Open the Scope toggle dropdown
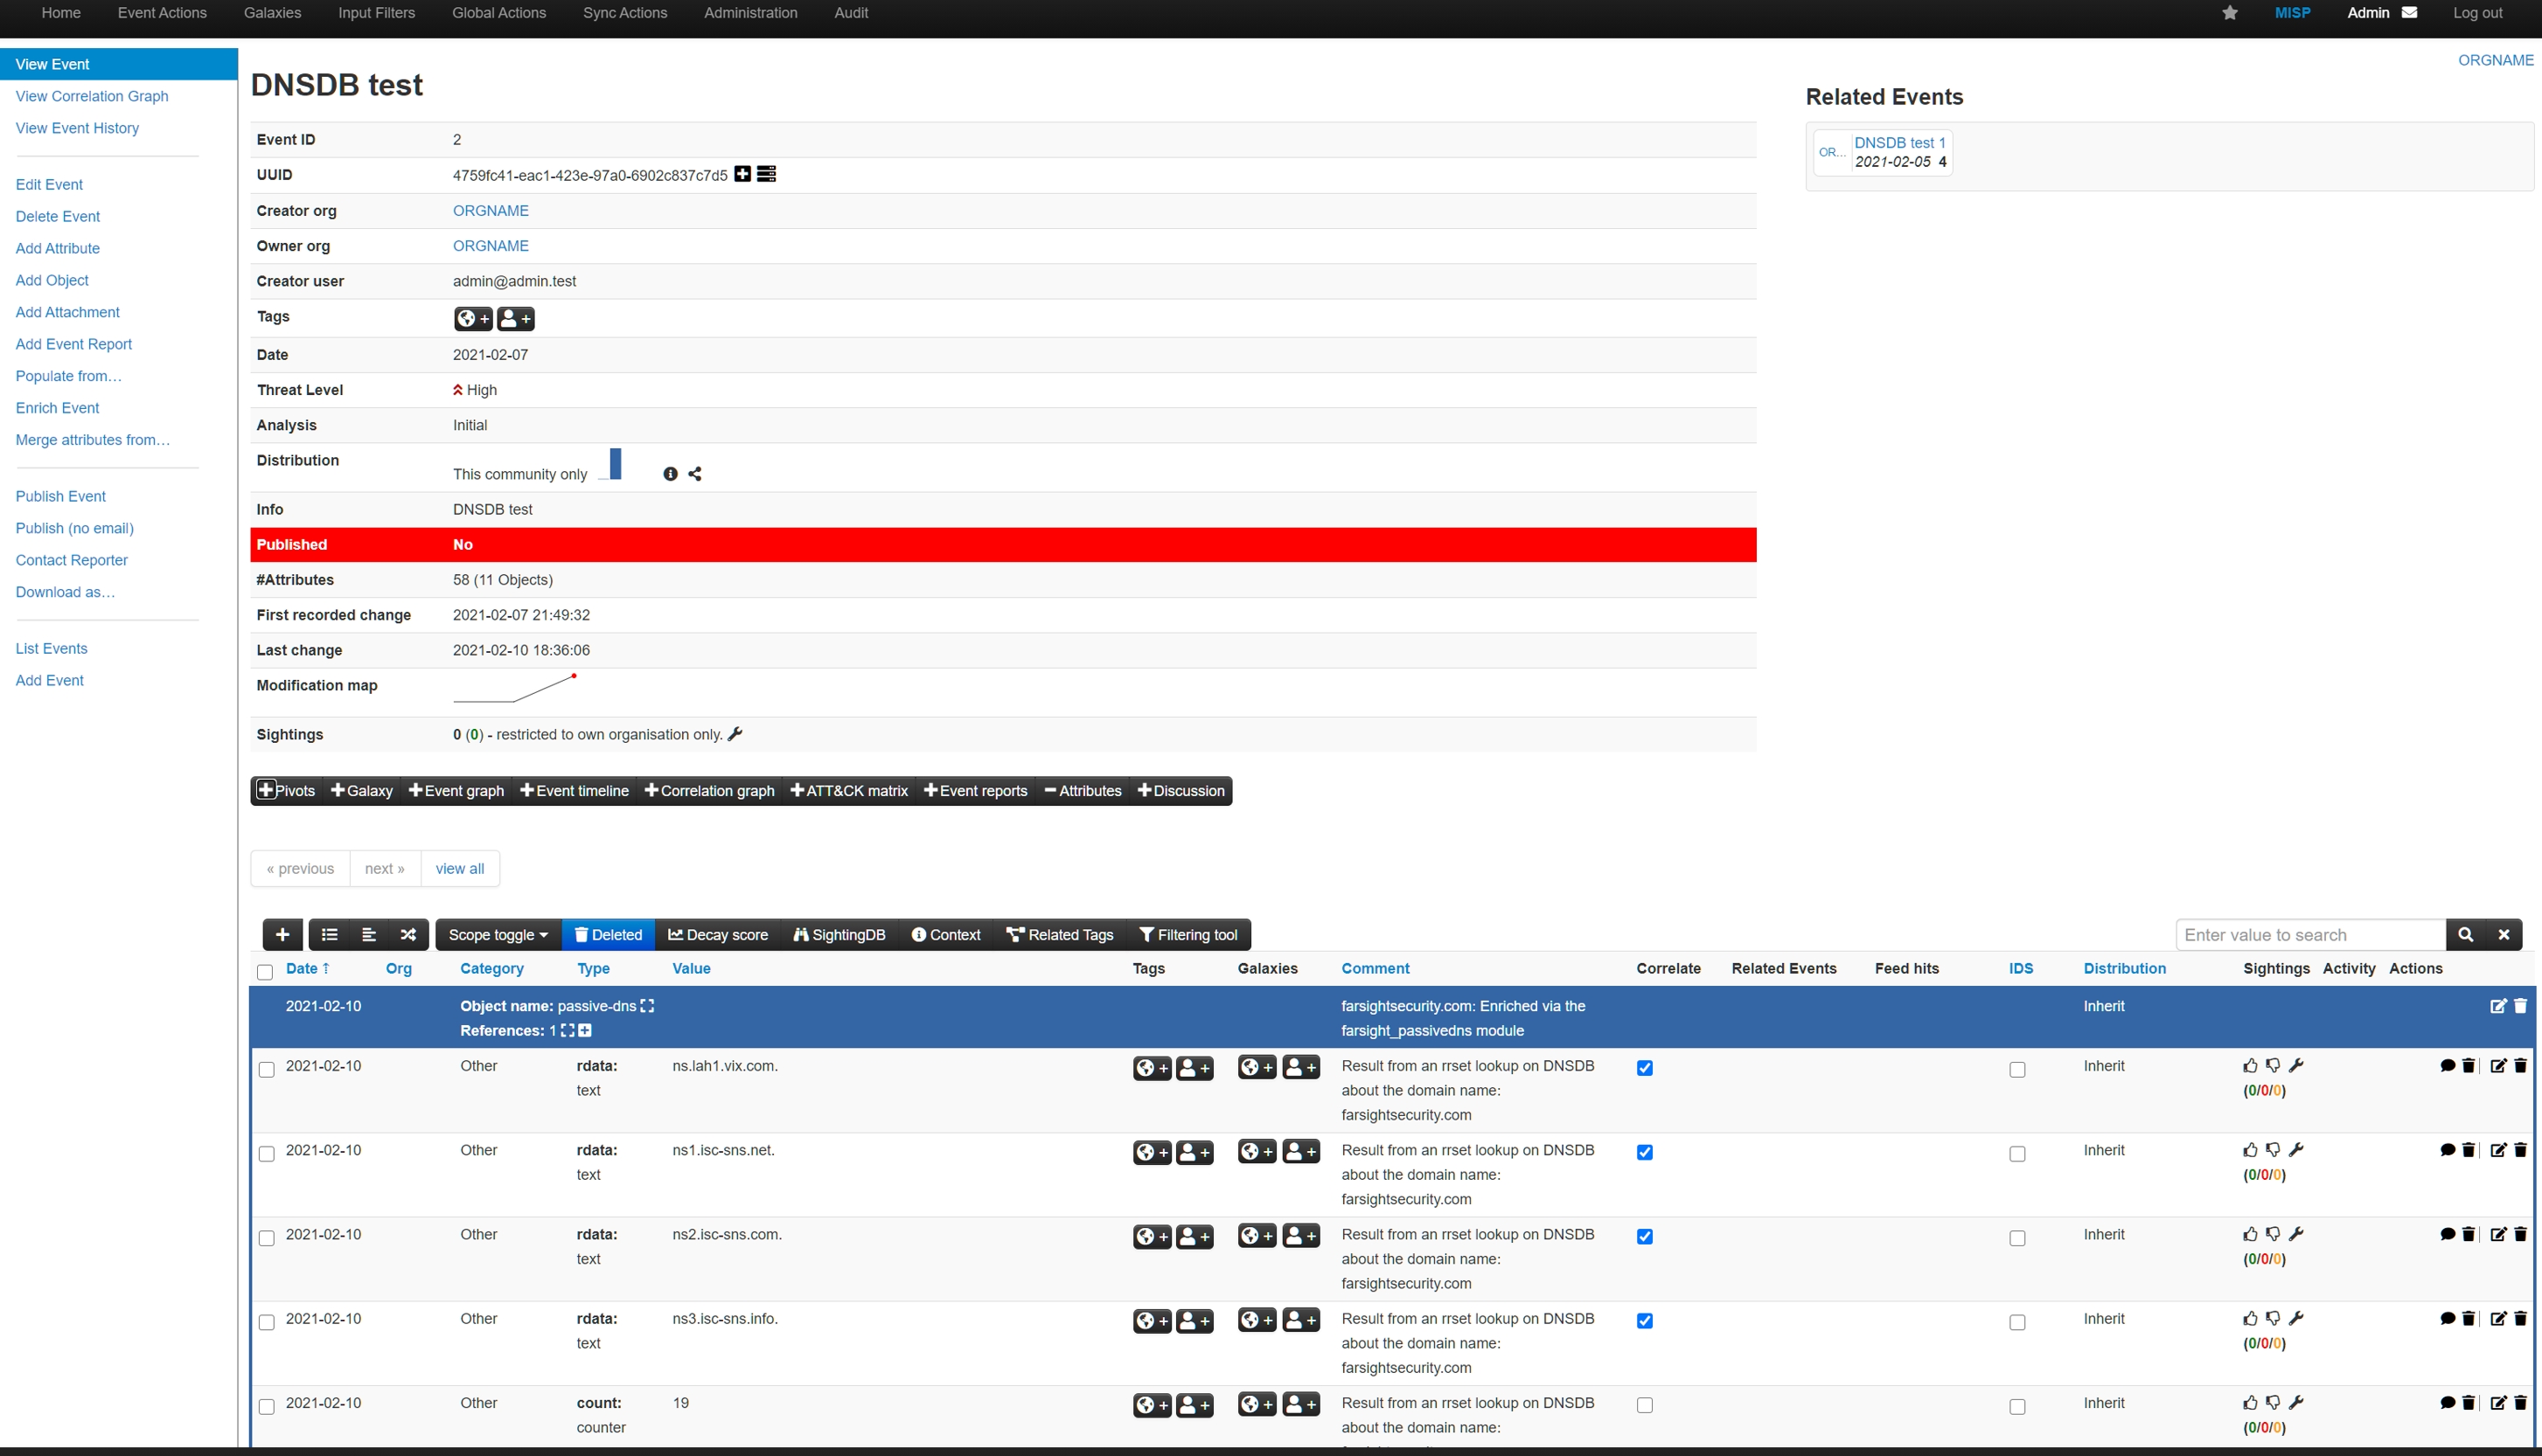This screenshot has width=2542, height=1456. click(498, 935)
